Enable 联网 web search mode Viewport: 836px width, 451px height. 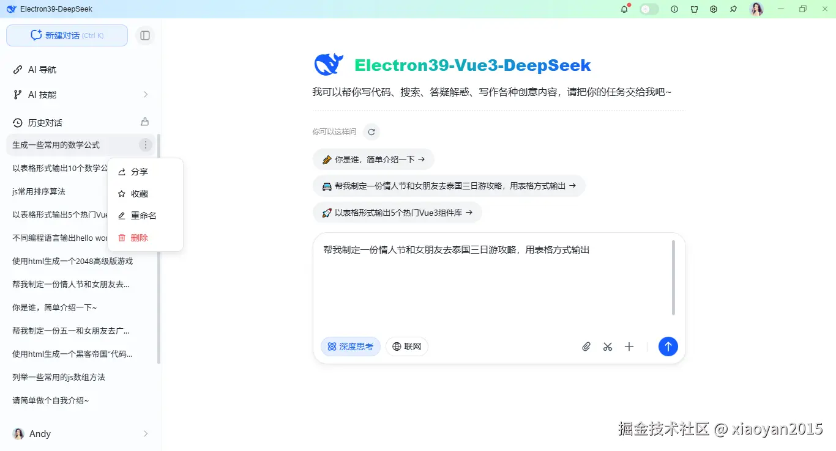click(406, 346)
